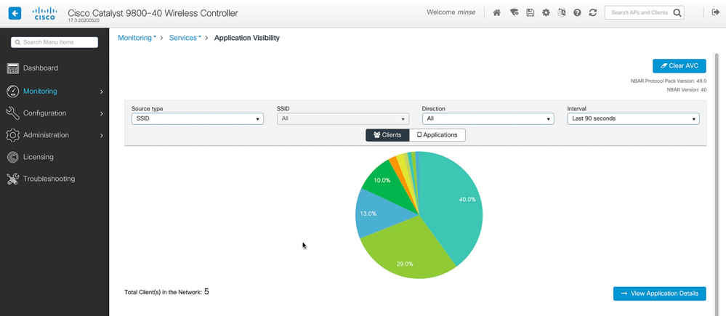Select Configuration in the sidebar
The height and width of the screenshot is (316, 726).
coord(44,113)
